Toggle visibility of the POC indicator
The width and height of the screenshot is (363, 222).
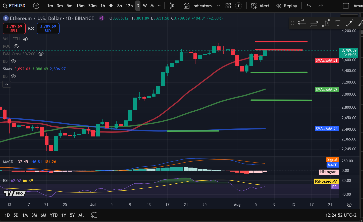click(x=16, y=46)
